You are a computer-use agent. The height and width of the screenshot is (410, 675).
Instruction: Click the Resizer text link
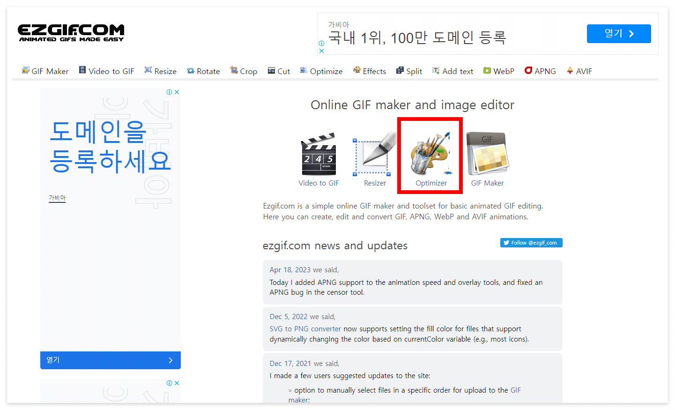pyautogui.click(x=375, y=183)
